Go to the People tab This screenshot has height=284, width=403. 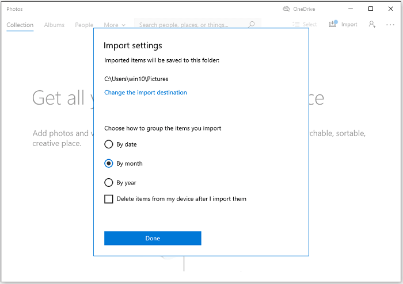point(84,25)
